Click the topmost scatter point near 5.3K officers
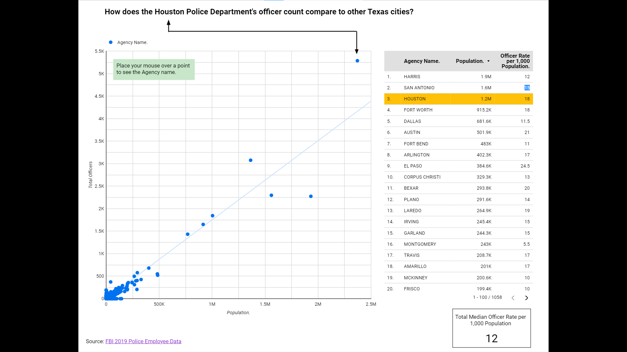This screenshot has width=627, height=352. point(357,61)
